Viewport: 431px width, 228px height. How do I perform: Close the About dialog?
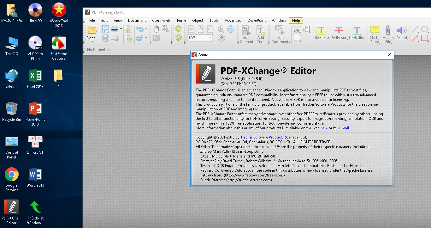389,55
